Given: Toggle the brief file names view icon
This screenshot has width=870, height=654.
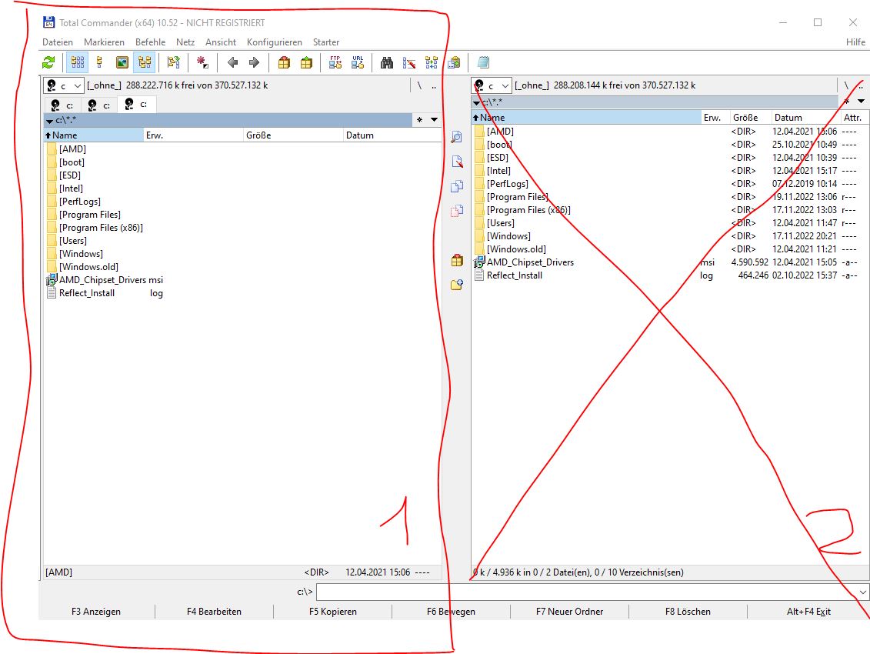Looking at the screenshot, I should 77,63.
